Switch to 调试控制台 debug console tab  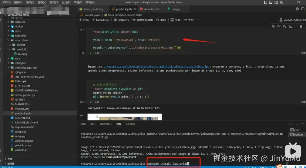tap(106, 124)
